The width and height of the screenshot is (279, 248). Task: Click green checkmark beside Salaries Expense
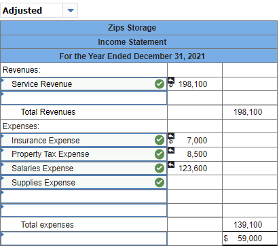160,169
